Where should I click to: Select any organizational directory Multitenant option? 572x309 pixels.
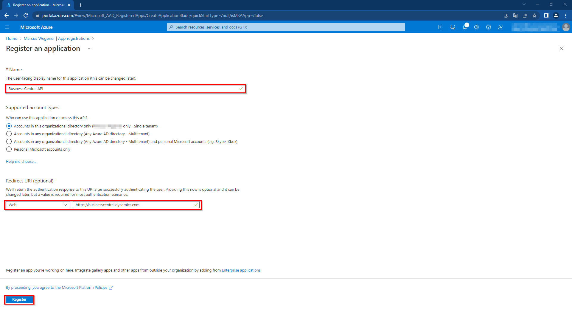9,134
